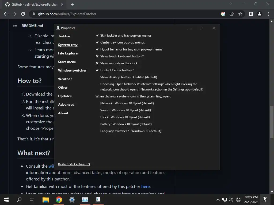The width and height of the screenshot is (274, 205).
Task: Click the 'How to?' heading
Action: 29,81
